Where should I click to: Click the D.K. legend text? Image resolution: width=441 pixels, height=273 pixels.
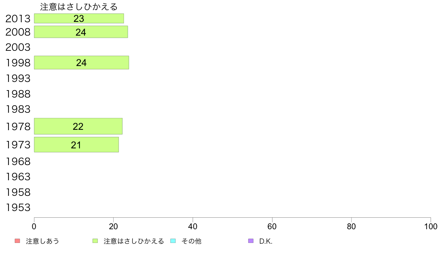pos(266,241)
